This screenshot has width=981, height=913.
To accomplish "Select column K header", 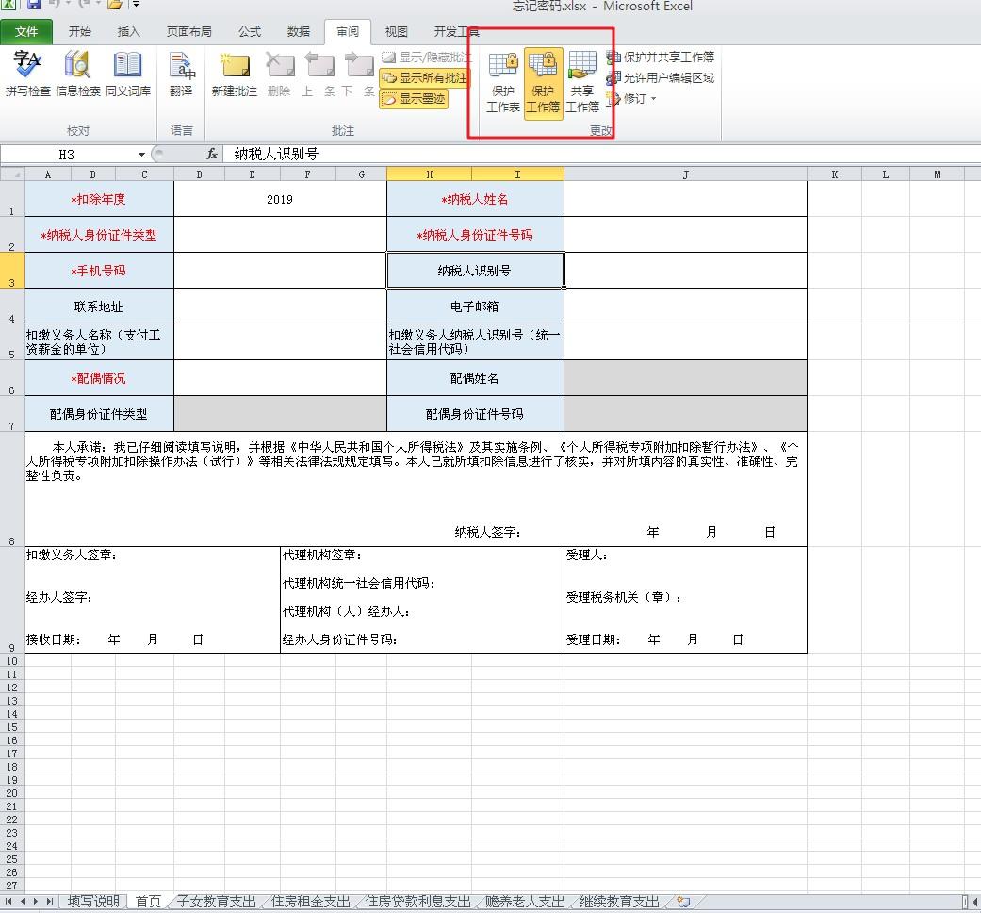I will pyautogui.click(x=835, y=174).
